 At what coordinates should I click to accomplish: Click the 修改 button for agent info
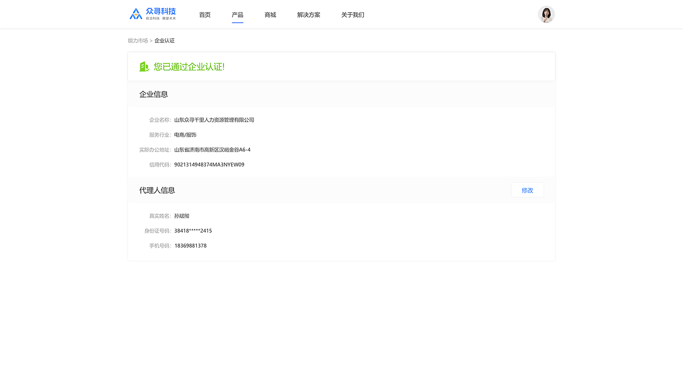click(x=527, y=190)
